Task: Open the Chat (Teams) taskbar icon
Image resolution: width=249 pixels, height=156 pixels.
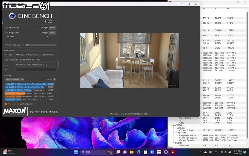Action: pyautogui.click(x=125, y=152)
